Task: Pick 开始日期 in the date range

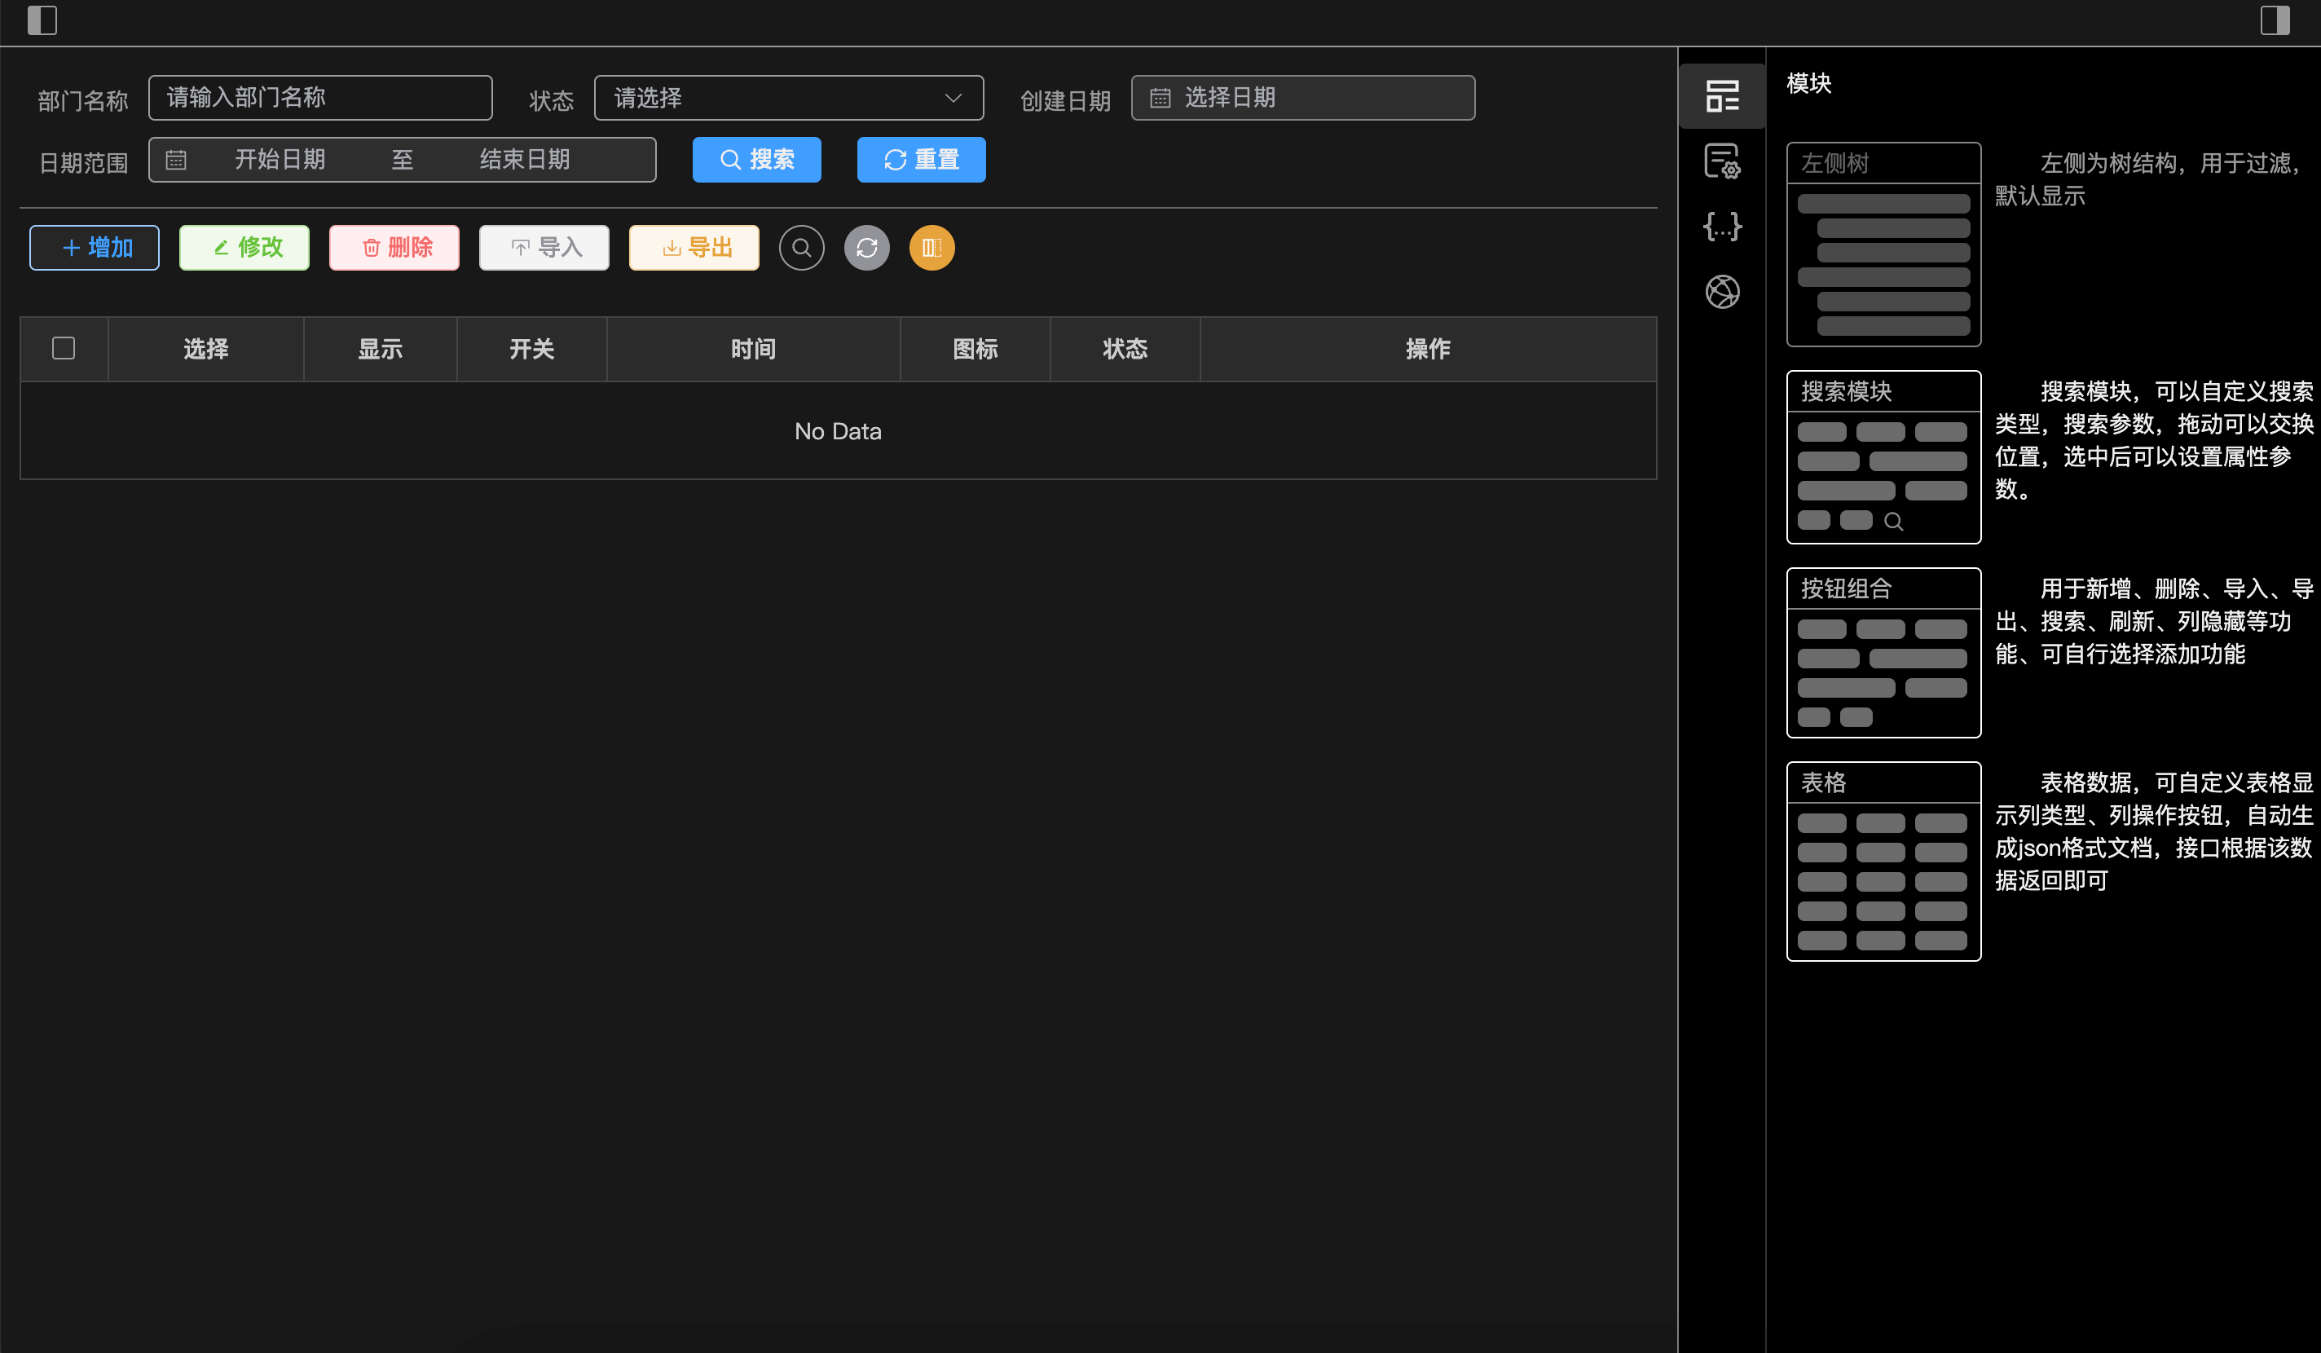Action: tap(280, 159)
